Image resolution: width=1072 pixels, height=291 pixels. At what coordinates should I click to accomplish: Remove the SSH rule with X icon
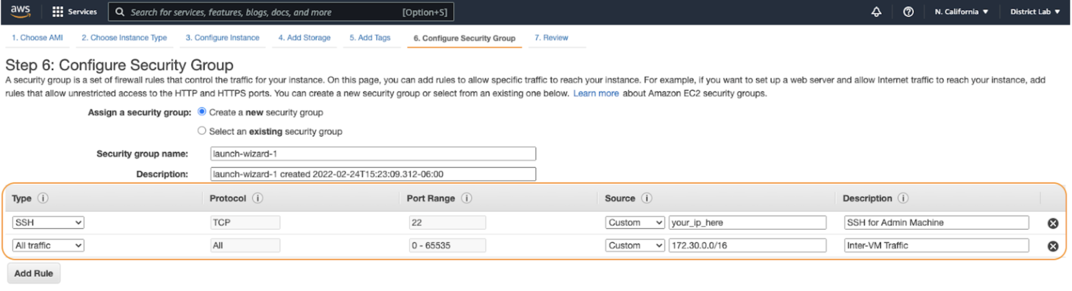pyautogui.click(x=1053, y=223)
